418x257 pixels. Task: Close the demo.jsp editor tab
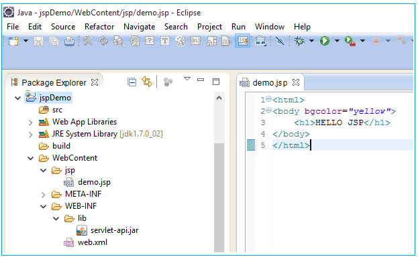(x=296, y=82)
